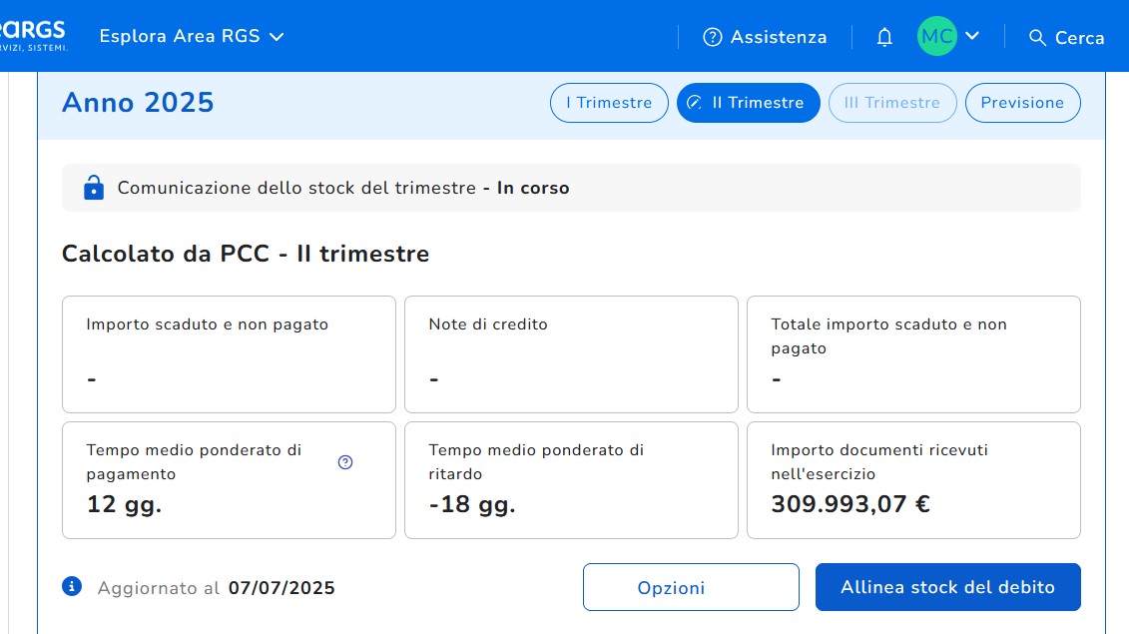
Task: Click the blue padlock icon
Action: point(94,188)
